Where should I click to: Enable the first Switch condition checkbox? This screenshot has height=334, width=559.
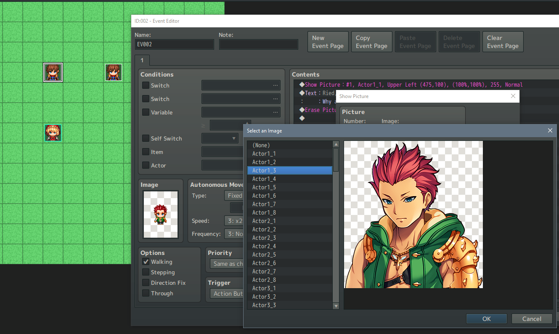(x=146, y=85)
